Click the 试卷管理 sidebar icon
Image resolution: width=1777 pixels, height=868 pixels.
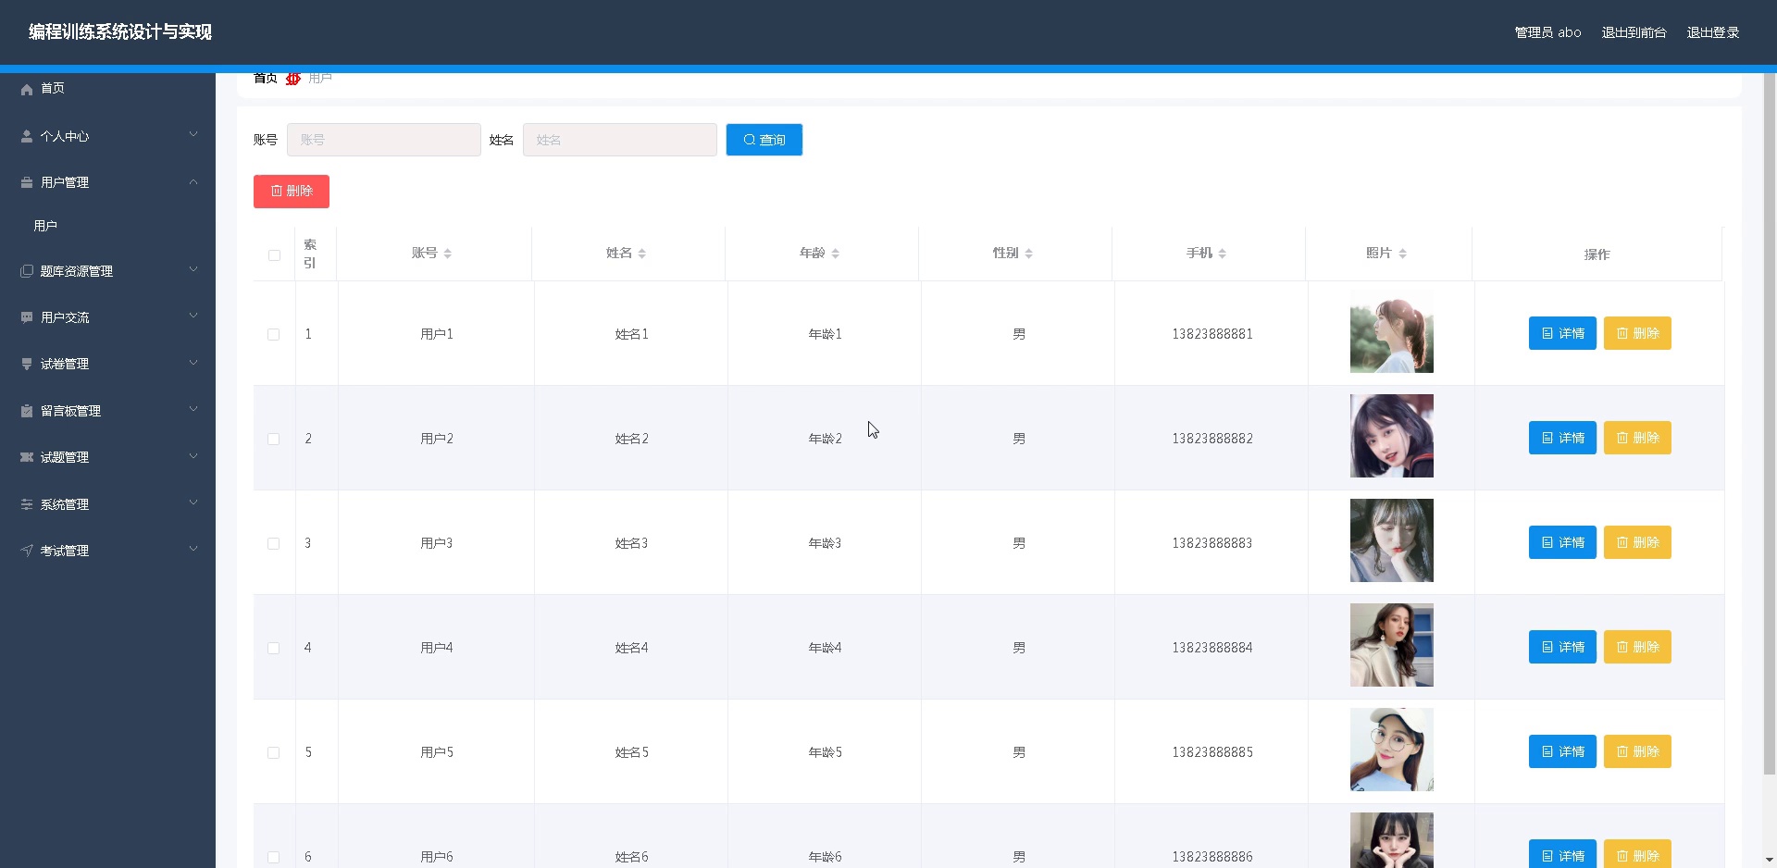pyautogui.click(x=27, y=364)
